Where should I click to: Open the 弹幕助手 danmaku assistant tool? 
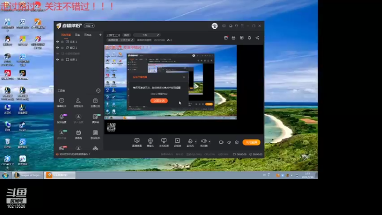(x=62, y=103)
